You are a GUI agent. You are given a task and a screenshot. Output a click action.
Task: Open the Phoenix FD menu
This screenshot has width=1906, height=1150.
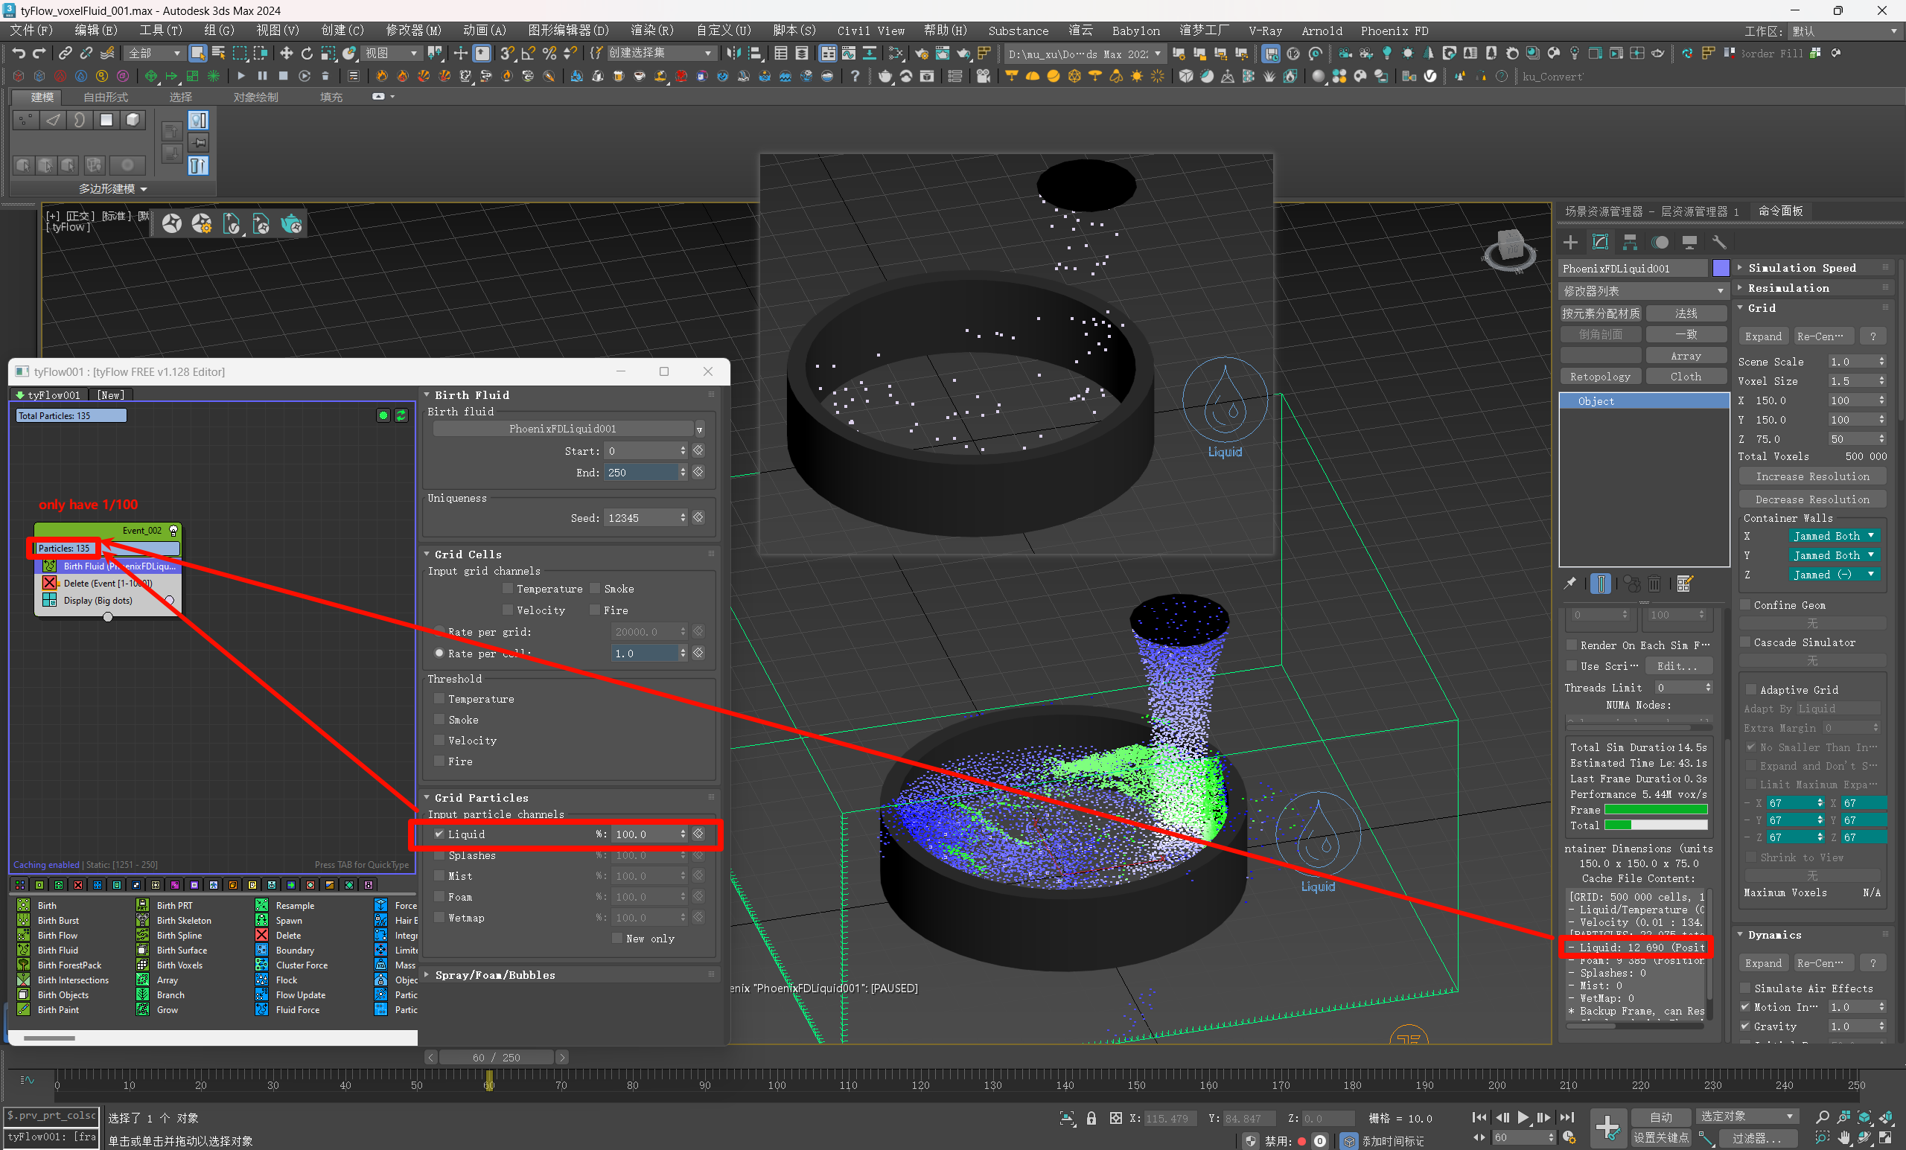[x=1393, y=31]
